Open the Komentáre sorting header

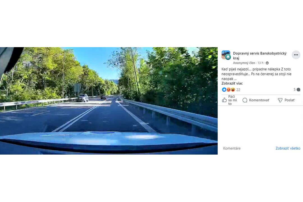(232, 148)
